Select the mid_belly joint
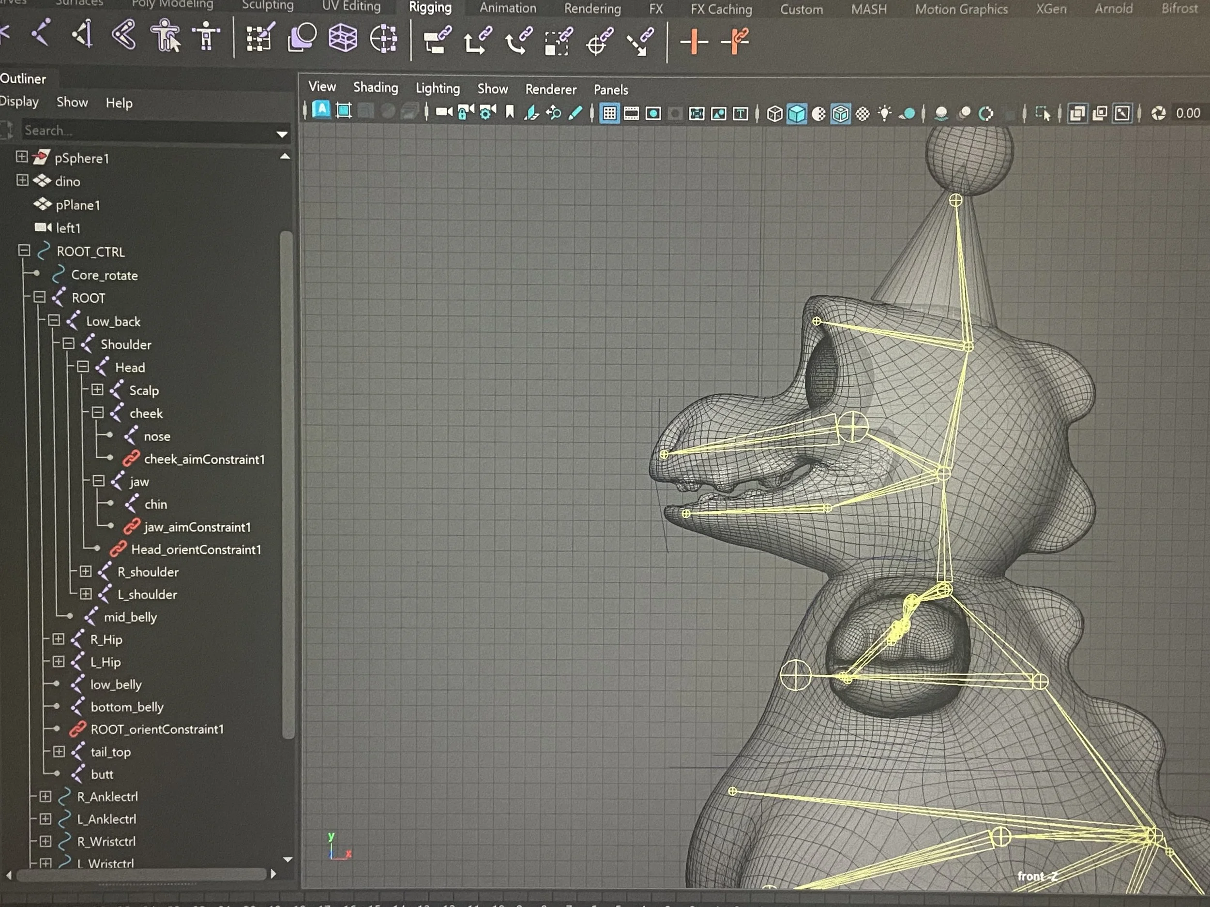The width and height of the screenshot is (1210, 907). pos(130,617)
